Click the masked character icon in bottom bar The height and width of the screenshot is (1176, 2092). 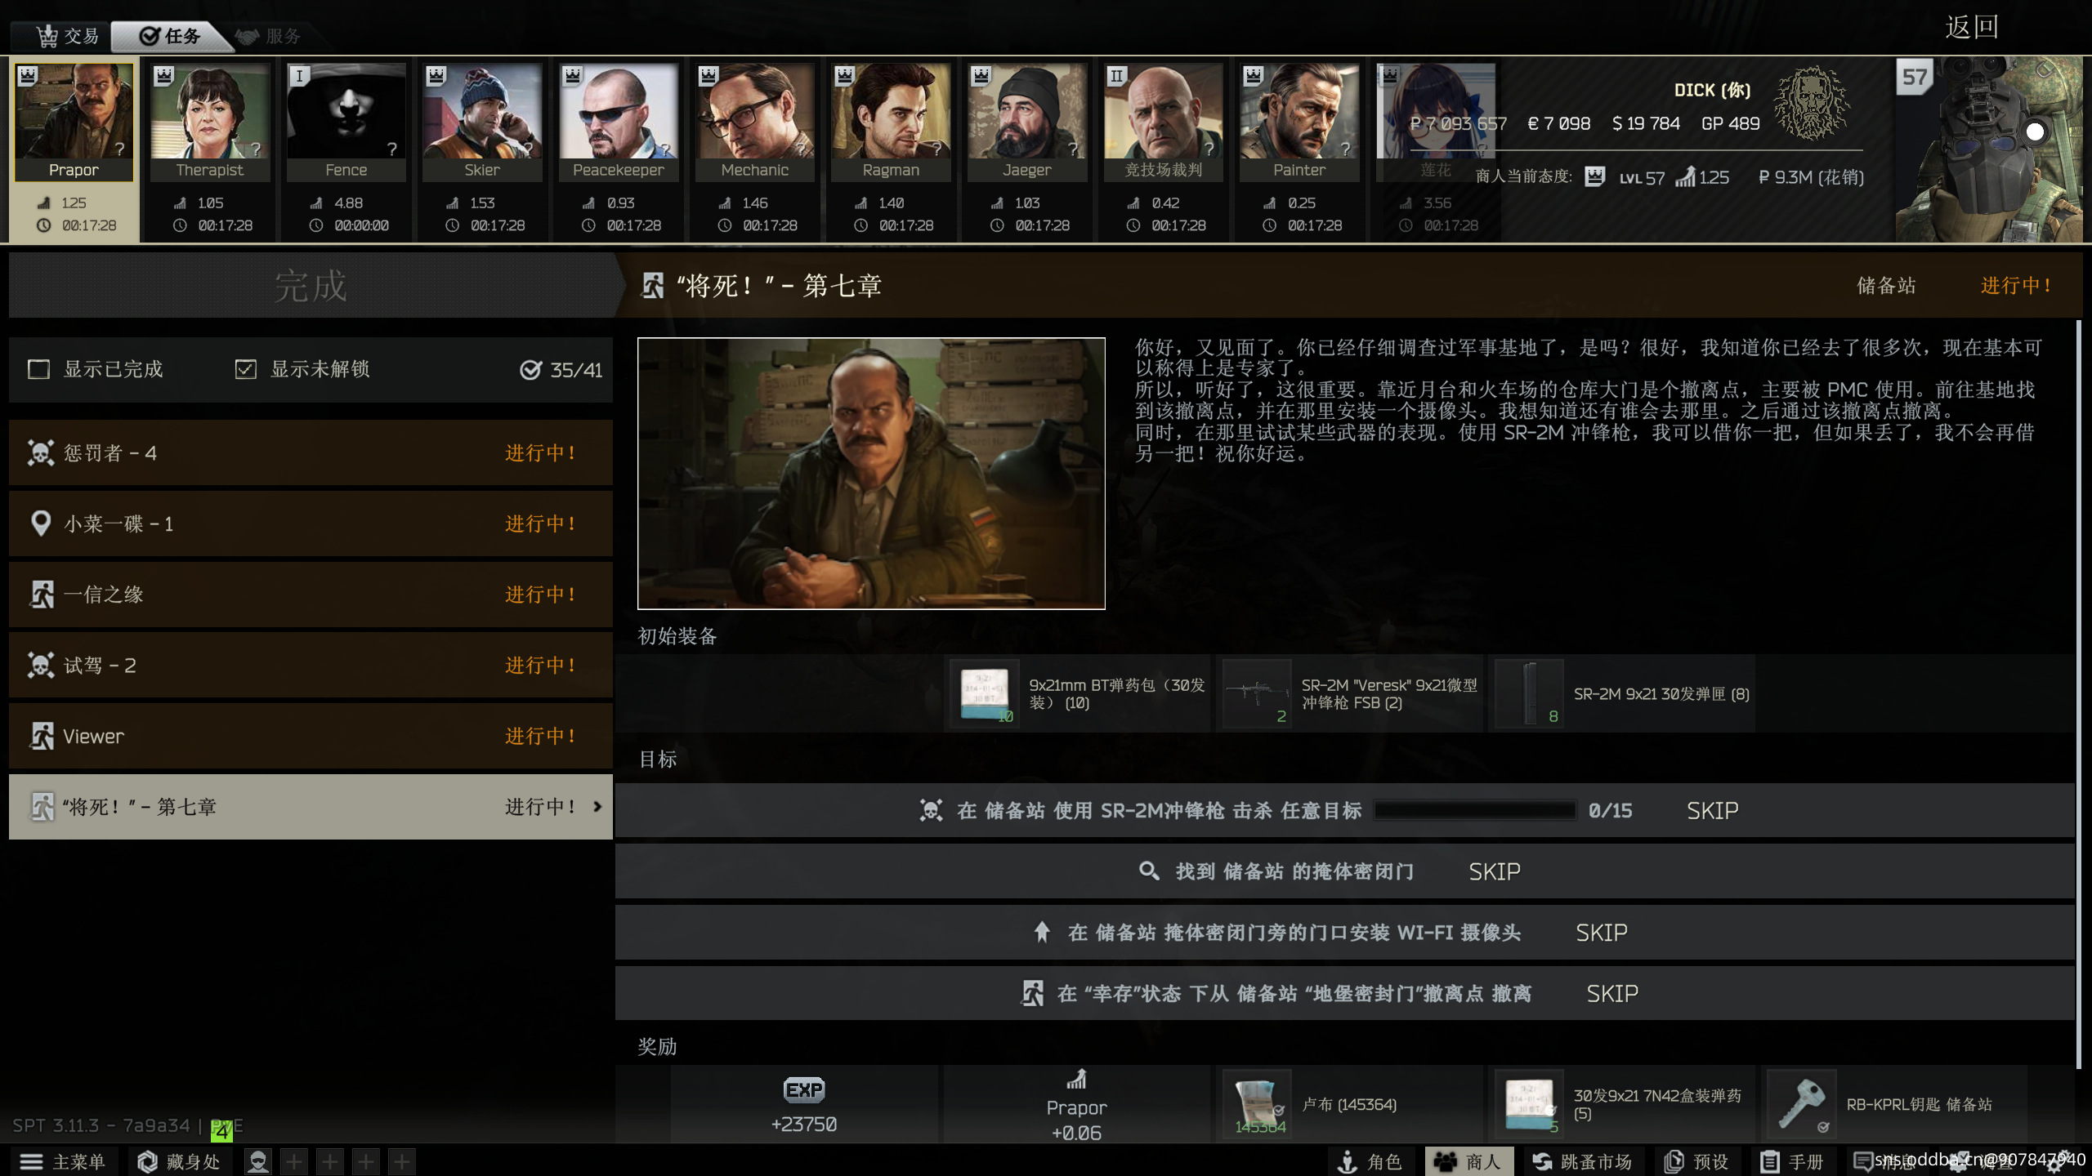click(x=258, y=1161)
